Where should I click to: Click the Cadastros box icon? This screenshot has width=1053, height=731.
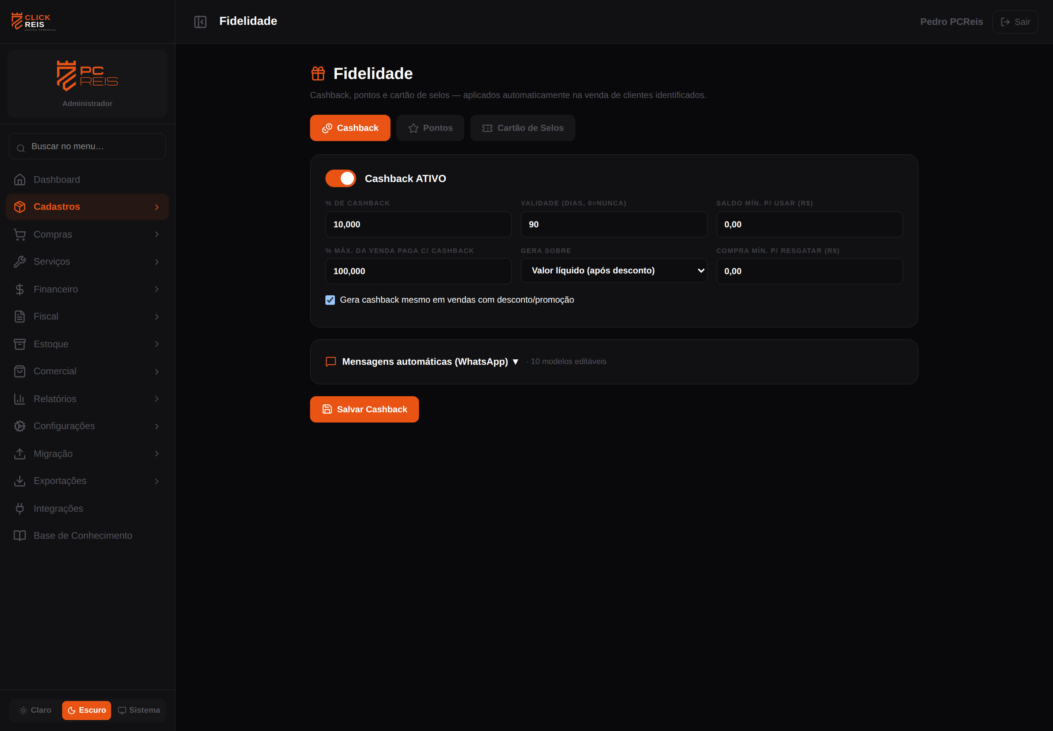[20, 207]
